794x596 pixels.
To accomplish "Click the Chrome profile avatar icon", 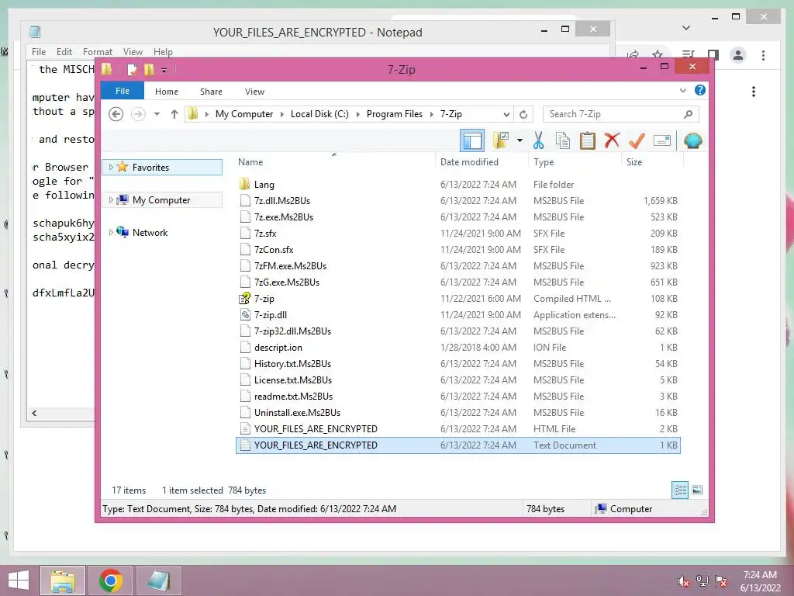I will pyautogui.click(x=738, y=55).
